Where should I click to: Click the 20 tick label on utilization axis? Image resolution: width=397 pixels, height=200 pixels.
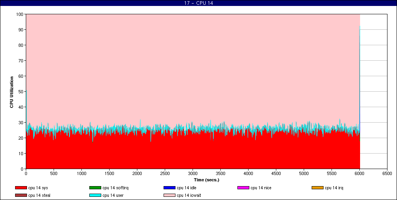tap(21, 138)
